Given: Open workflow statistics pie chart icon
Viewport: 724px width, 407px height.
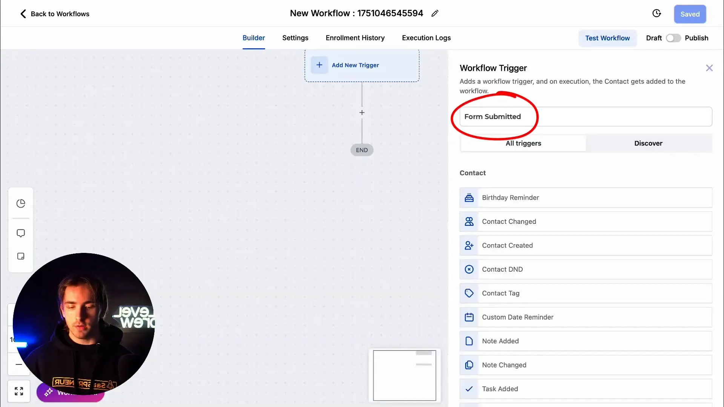Looking at the screenshot, I should click(21, 203).
